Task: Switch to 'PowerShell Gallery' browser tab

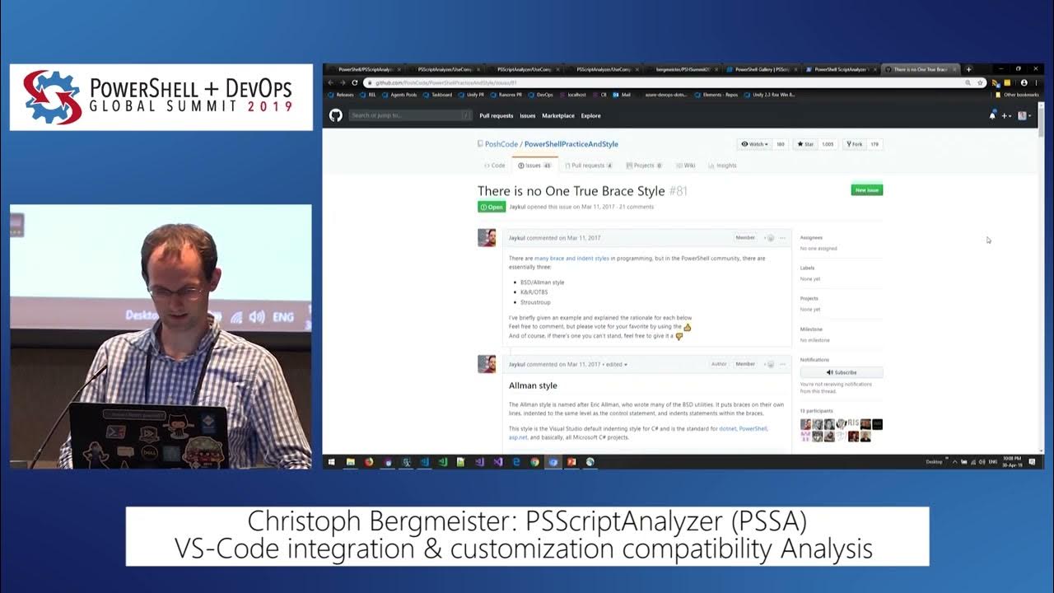Action: [x=762, y=70]
